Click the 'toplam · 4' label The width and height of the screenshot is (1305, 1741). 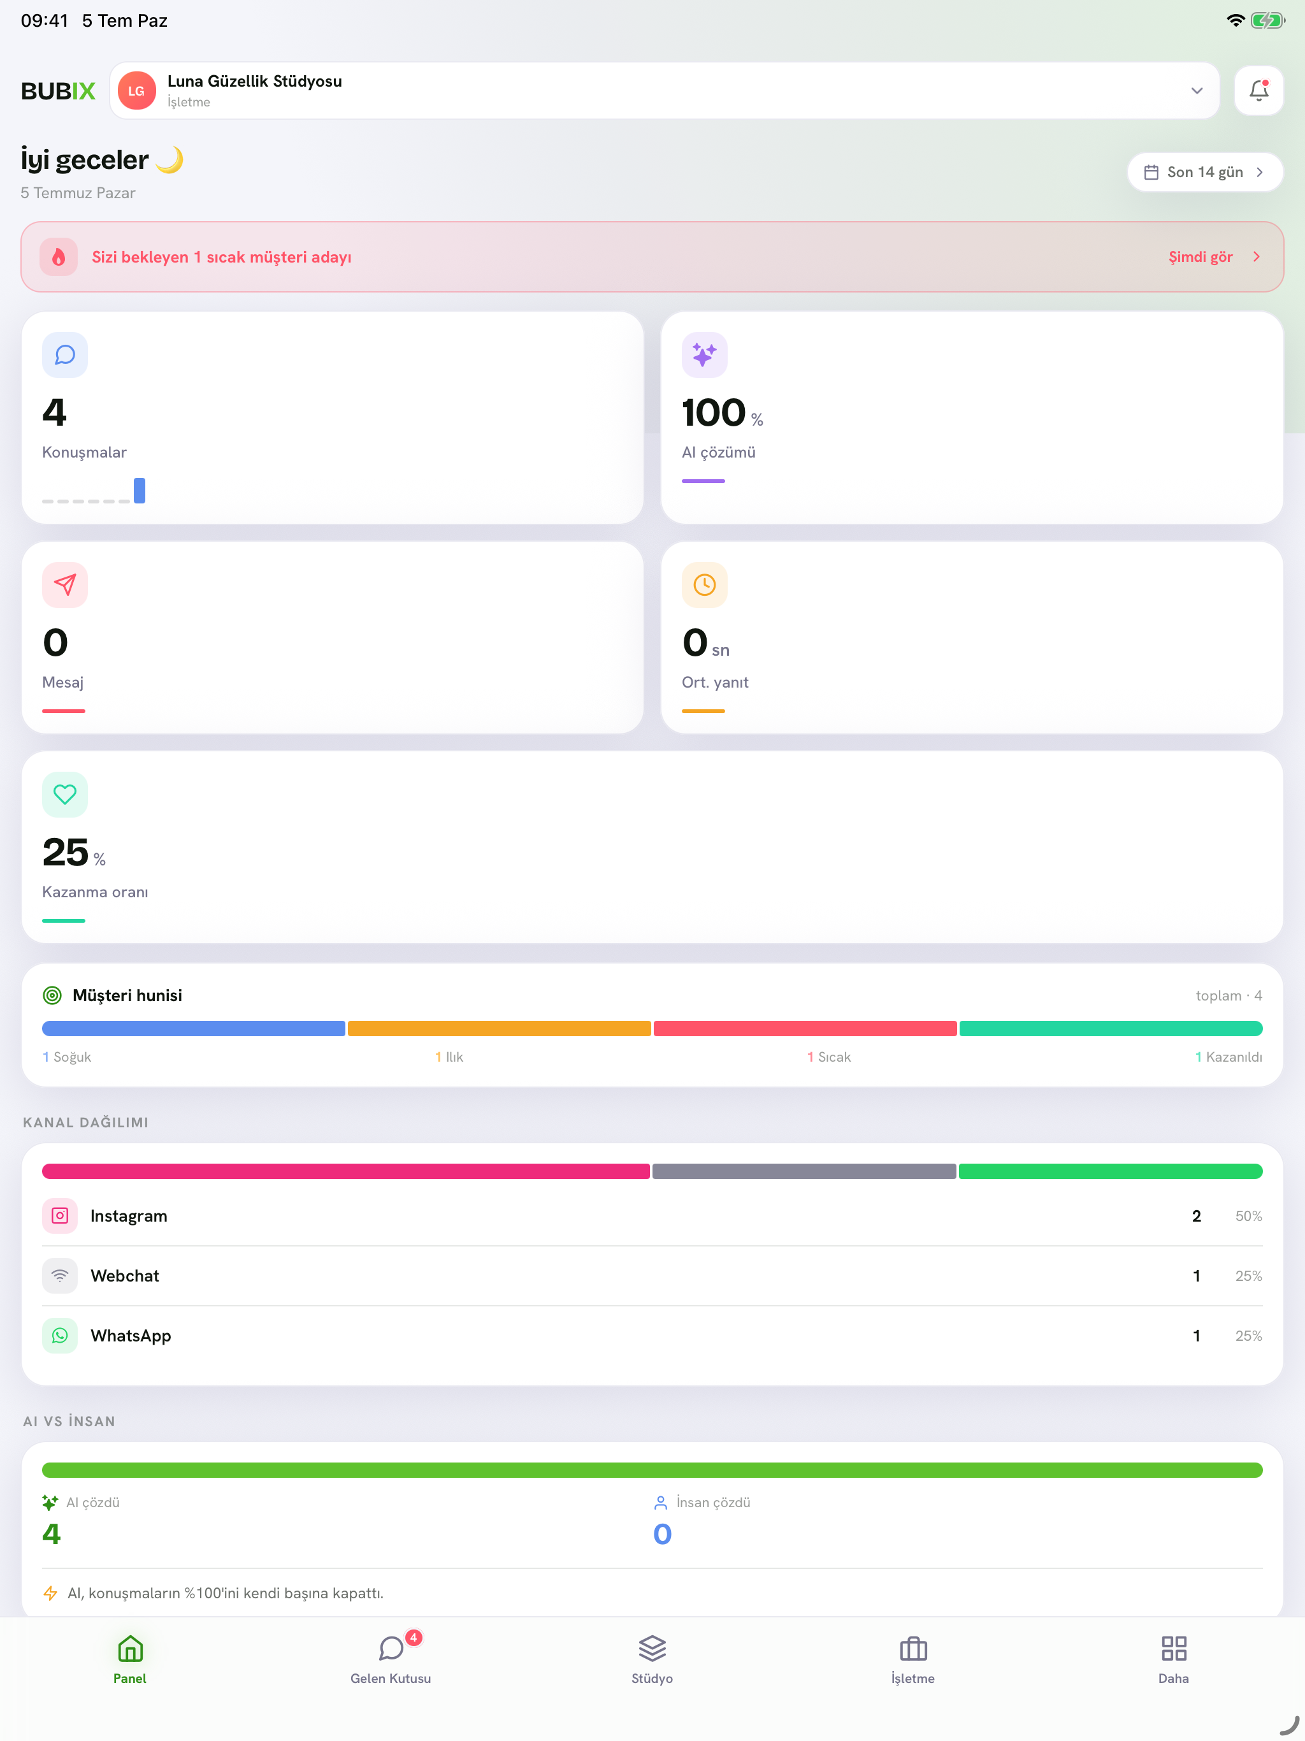pyautogui.click(x=1229, y=995)
